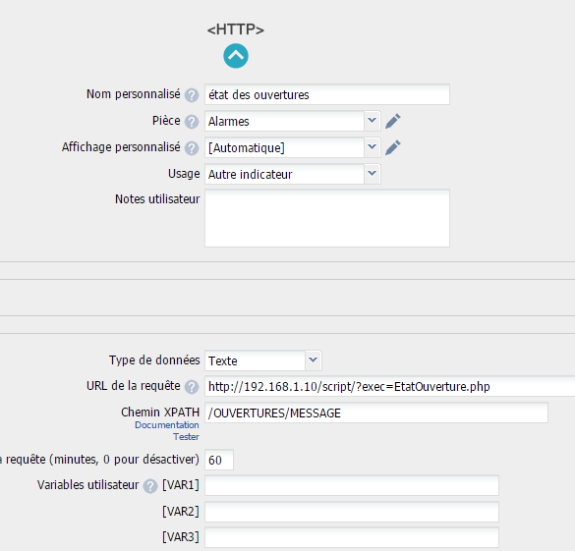Viewport: 575px width, 551px height.
Task: Click the help icon beside Variables utilisateur
Action: pyautogui.click(x=150, y=486)
